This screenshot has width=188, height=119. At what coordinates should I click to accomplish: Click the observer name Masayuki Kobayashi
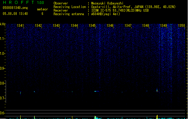point(107,3)
